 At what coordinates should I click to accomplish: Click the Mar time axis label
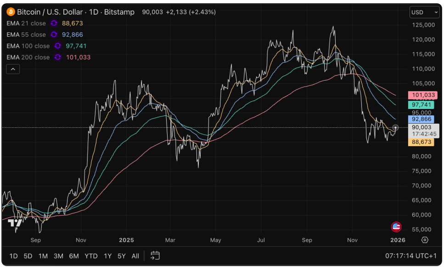point(170,240)
